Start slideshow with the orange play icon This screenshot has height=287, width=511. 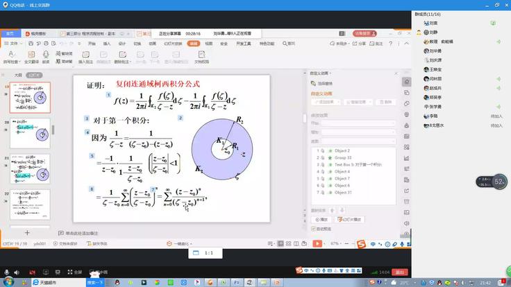pos(317,243)
